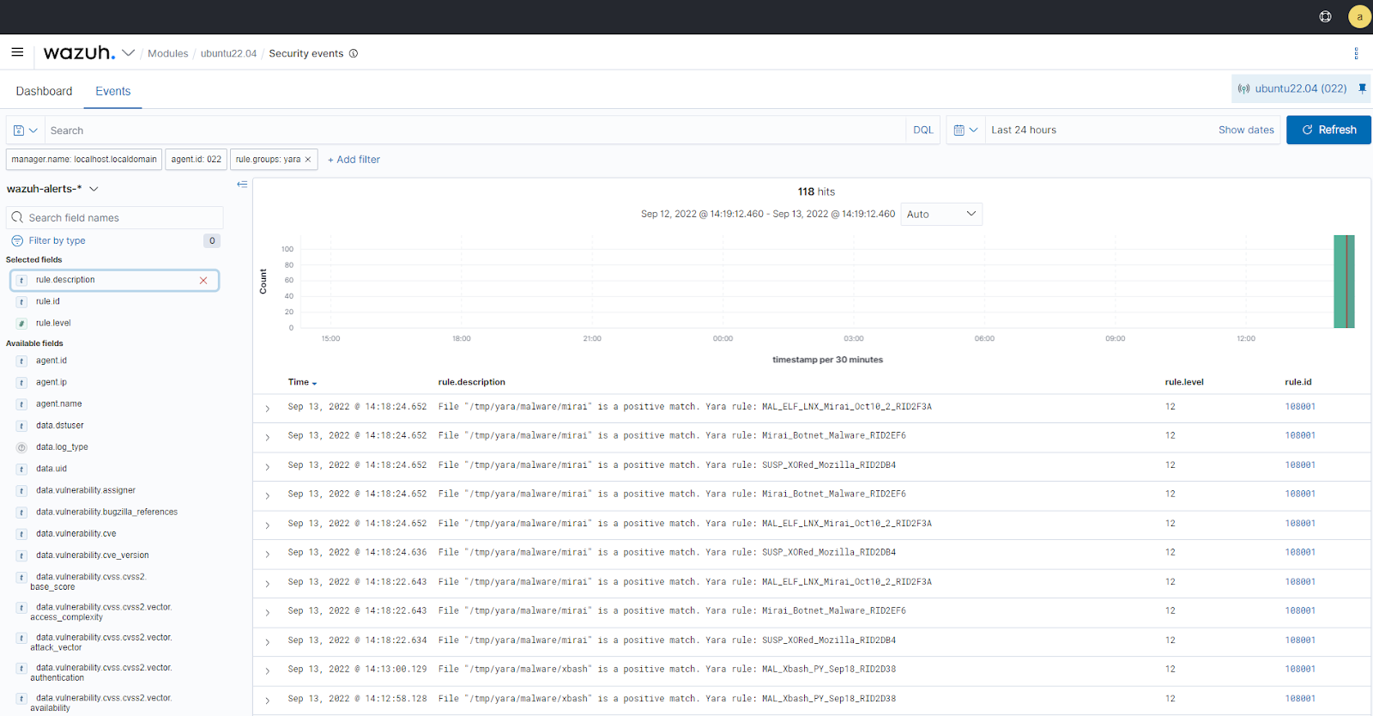This screenshot has width=1373, height=716.
Task: Open rule 108001 in the first row
Action: (1300, 407)
